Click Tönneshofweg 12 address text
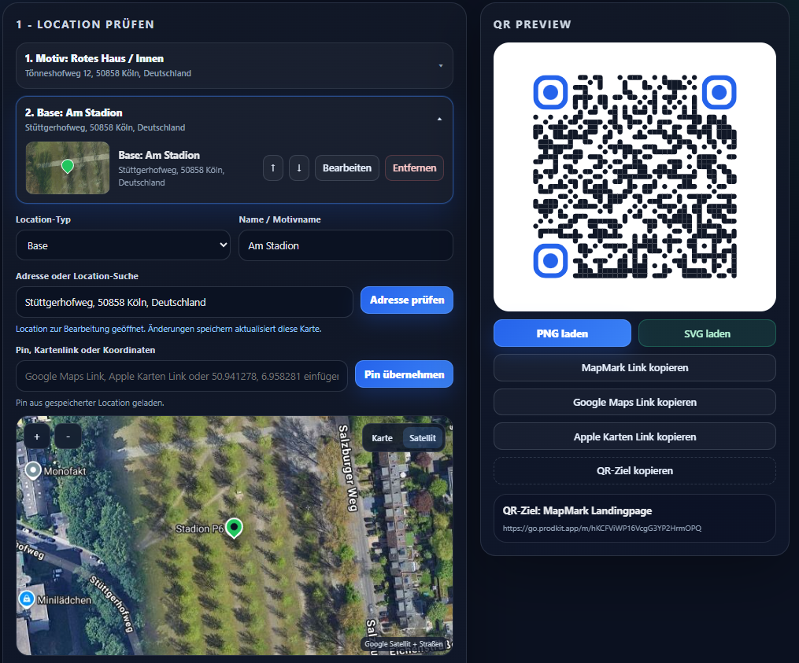 (108, 73)
